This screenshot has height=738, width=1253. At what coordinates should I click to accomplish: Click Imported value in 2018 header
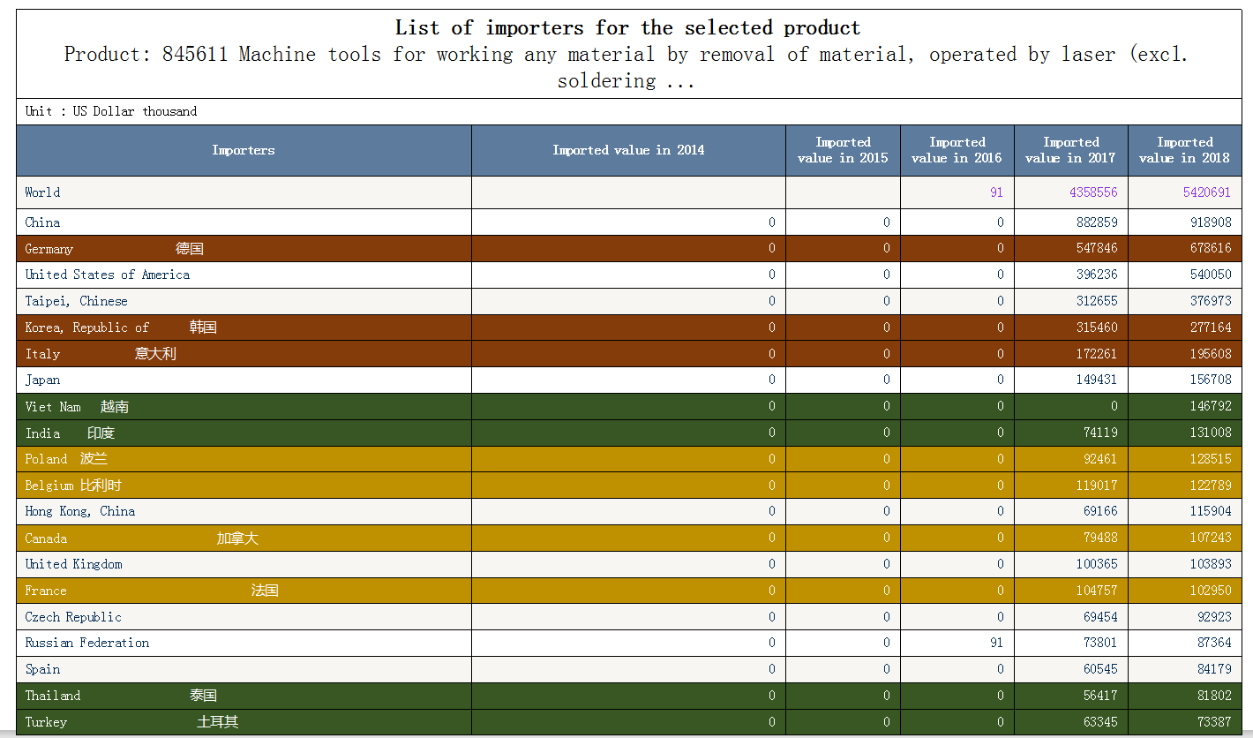click(1184, 150)
